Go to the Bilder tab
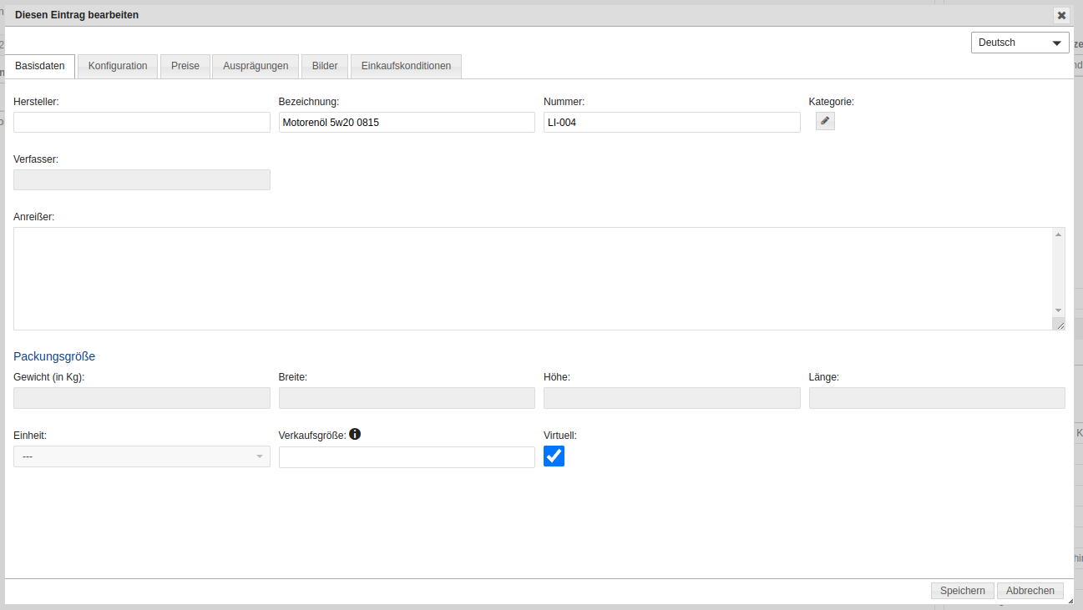The image size is (1083, 610). (325, 66)
